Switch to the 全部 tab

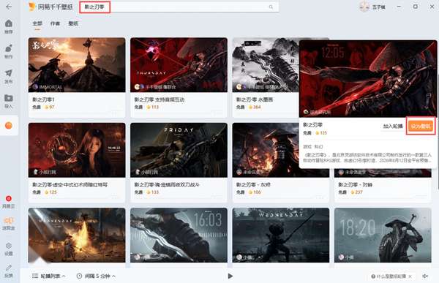coord(37,23)
